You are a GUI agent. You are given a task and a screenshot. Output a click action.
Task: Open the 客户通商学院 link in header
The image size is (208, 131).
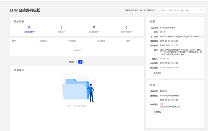(149, 10)
